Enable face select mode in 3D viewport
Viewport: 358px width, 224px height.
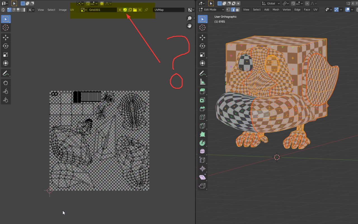point(237,10)
